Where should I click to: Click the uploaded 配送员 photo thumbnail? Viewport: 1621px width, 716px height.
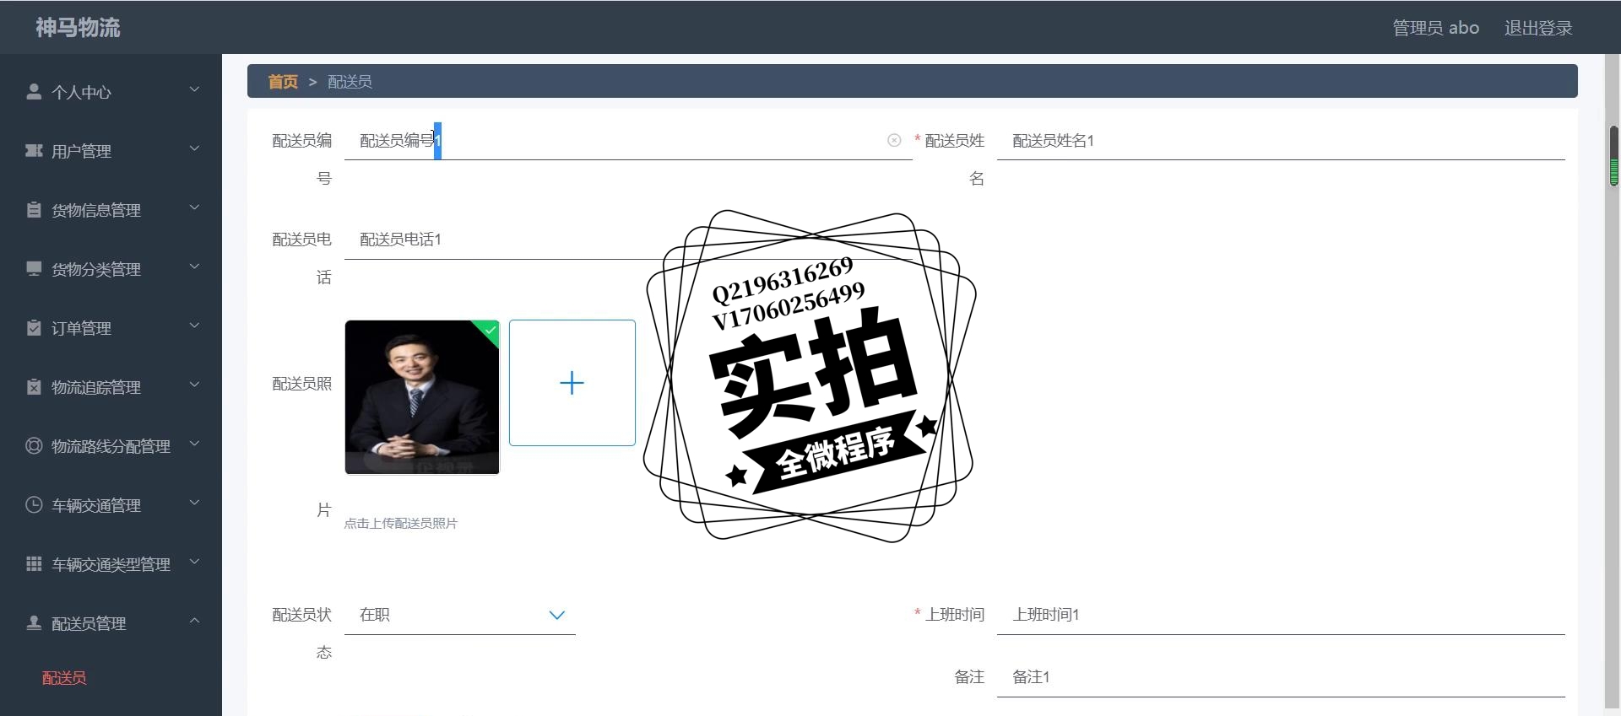click(422, 397)
